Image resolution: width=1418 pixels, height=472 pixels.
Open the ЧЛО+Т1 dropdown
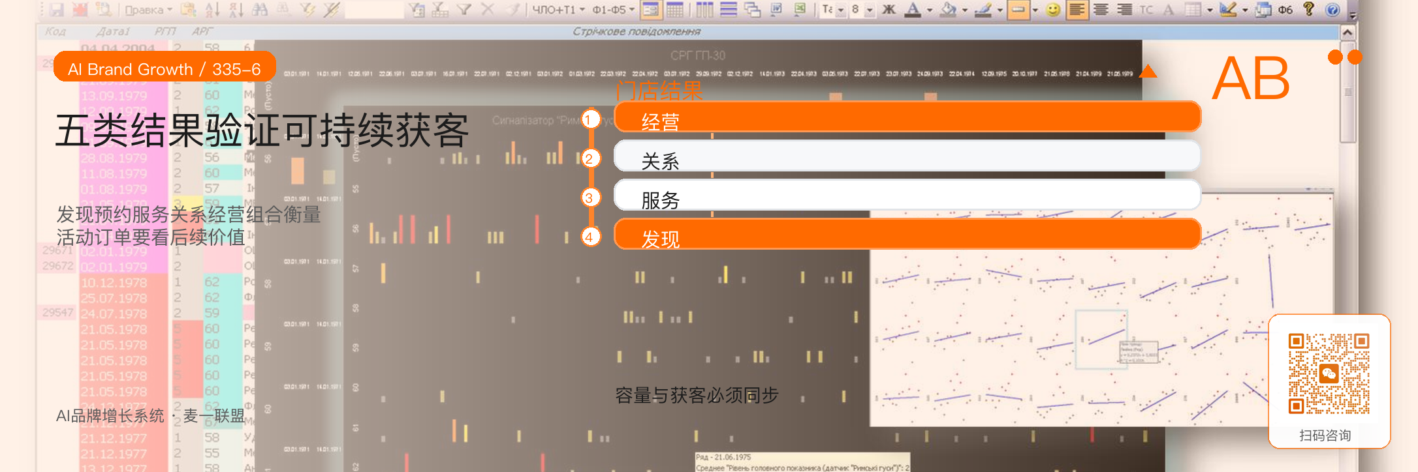pos(558,10)
